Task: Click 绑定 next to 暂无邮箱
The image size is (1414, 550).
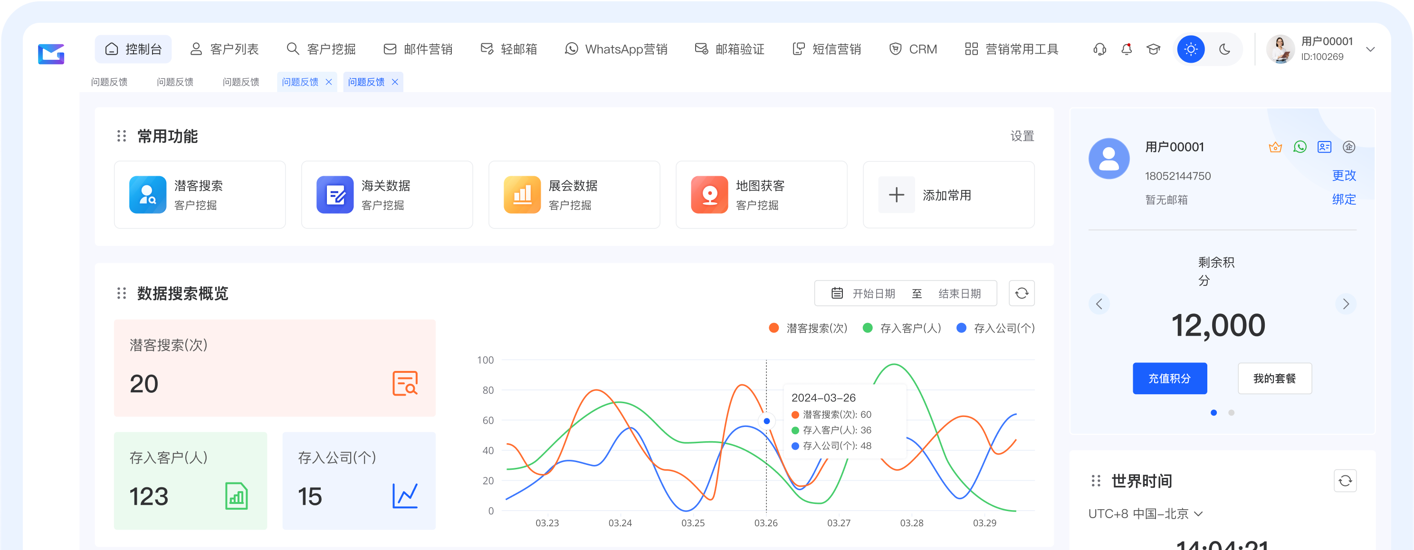Action: 1344,199
